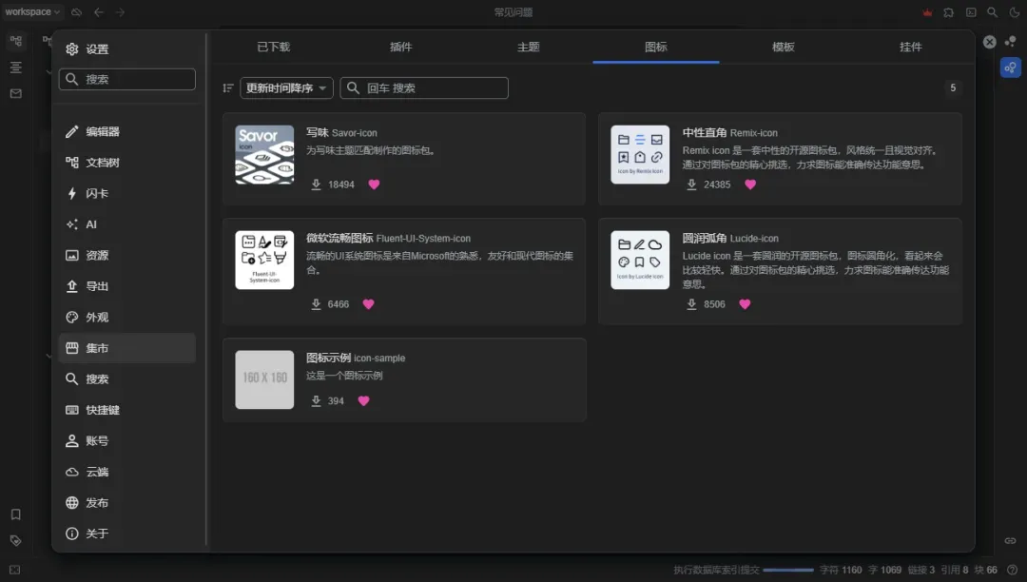Select the 图标 tab
1027x582 pixels.
(655, 48)
